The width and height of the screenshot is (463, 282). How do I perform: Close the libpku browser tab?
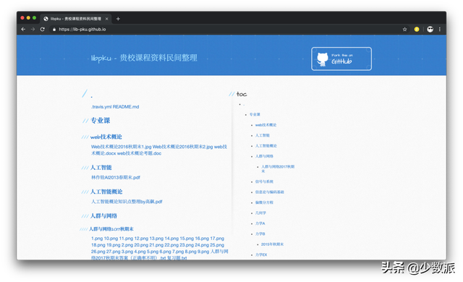pos(106,19)
